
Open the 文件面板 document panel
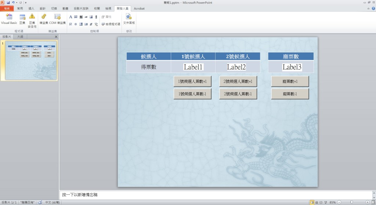[x=129, y=19]
